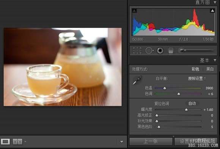Select the crop overlay tool
220x149 pixels.
click(137, 51)
